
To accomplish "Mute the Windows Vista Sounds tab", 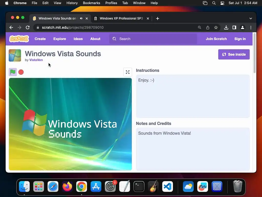I will click(81, 18).
